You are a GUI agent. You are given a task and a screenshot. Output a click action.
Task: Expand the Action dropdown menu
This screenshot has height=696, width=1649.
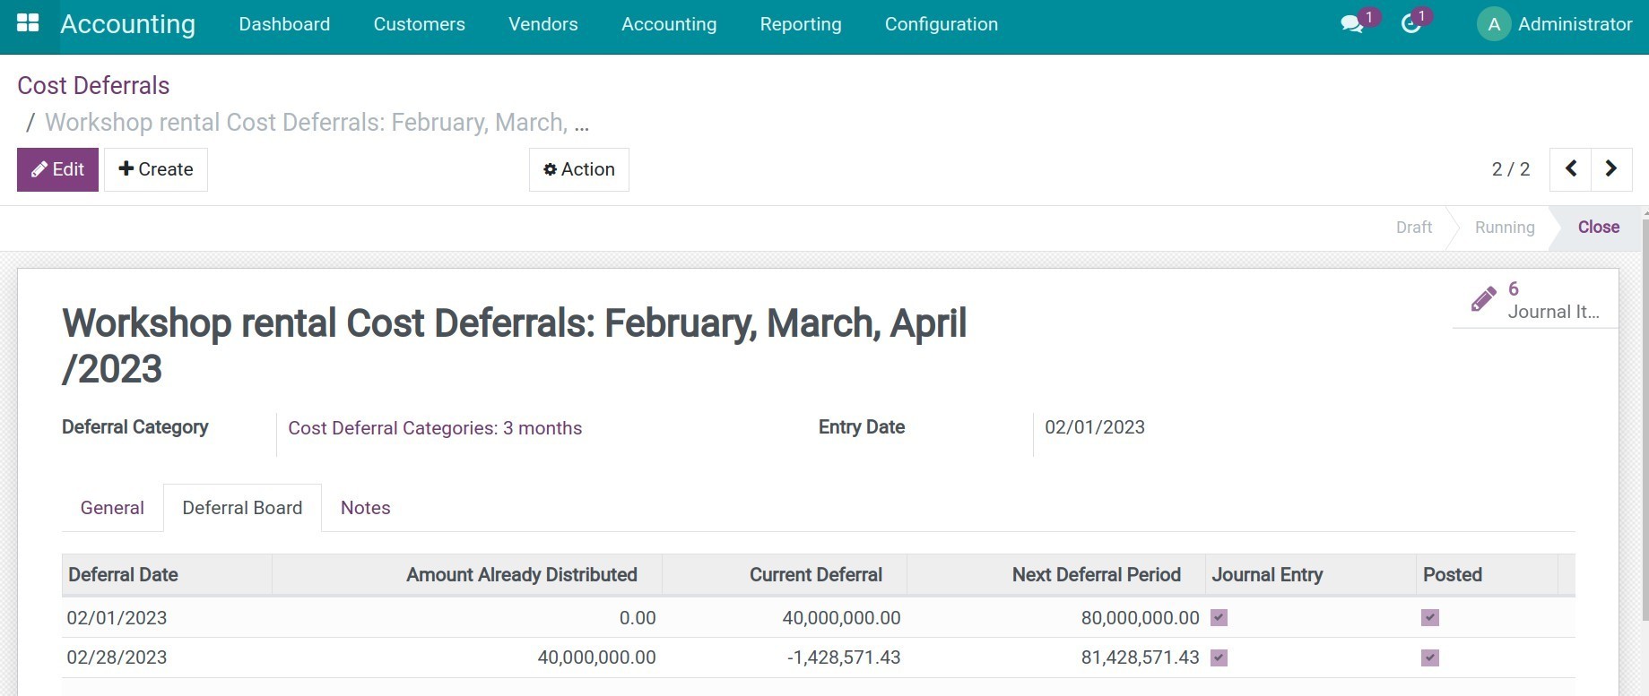579,169
